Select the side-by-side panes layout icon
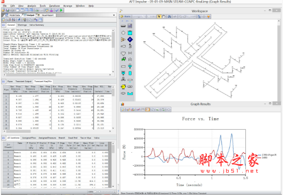 22,10
